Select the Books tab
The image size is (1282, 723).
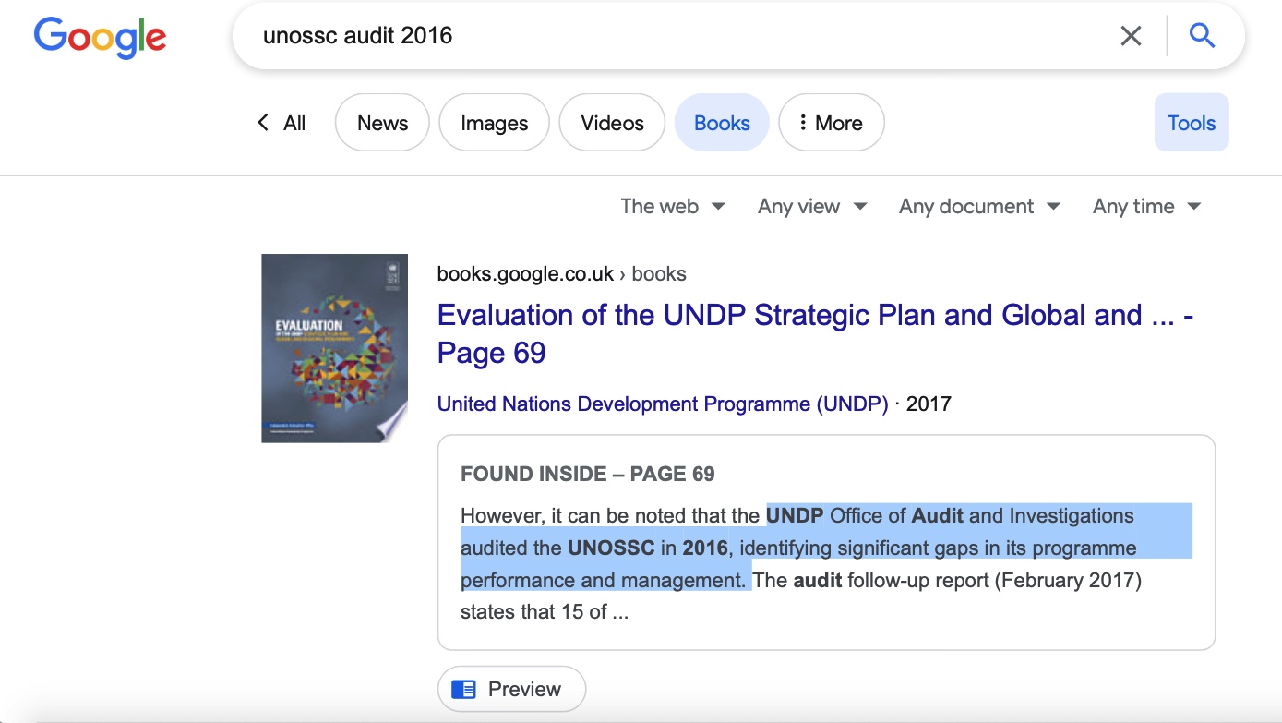(x=722, y=123)
